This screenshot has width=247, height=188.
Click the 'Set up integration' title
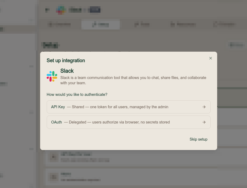[66, 61]
